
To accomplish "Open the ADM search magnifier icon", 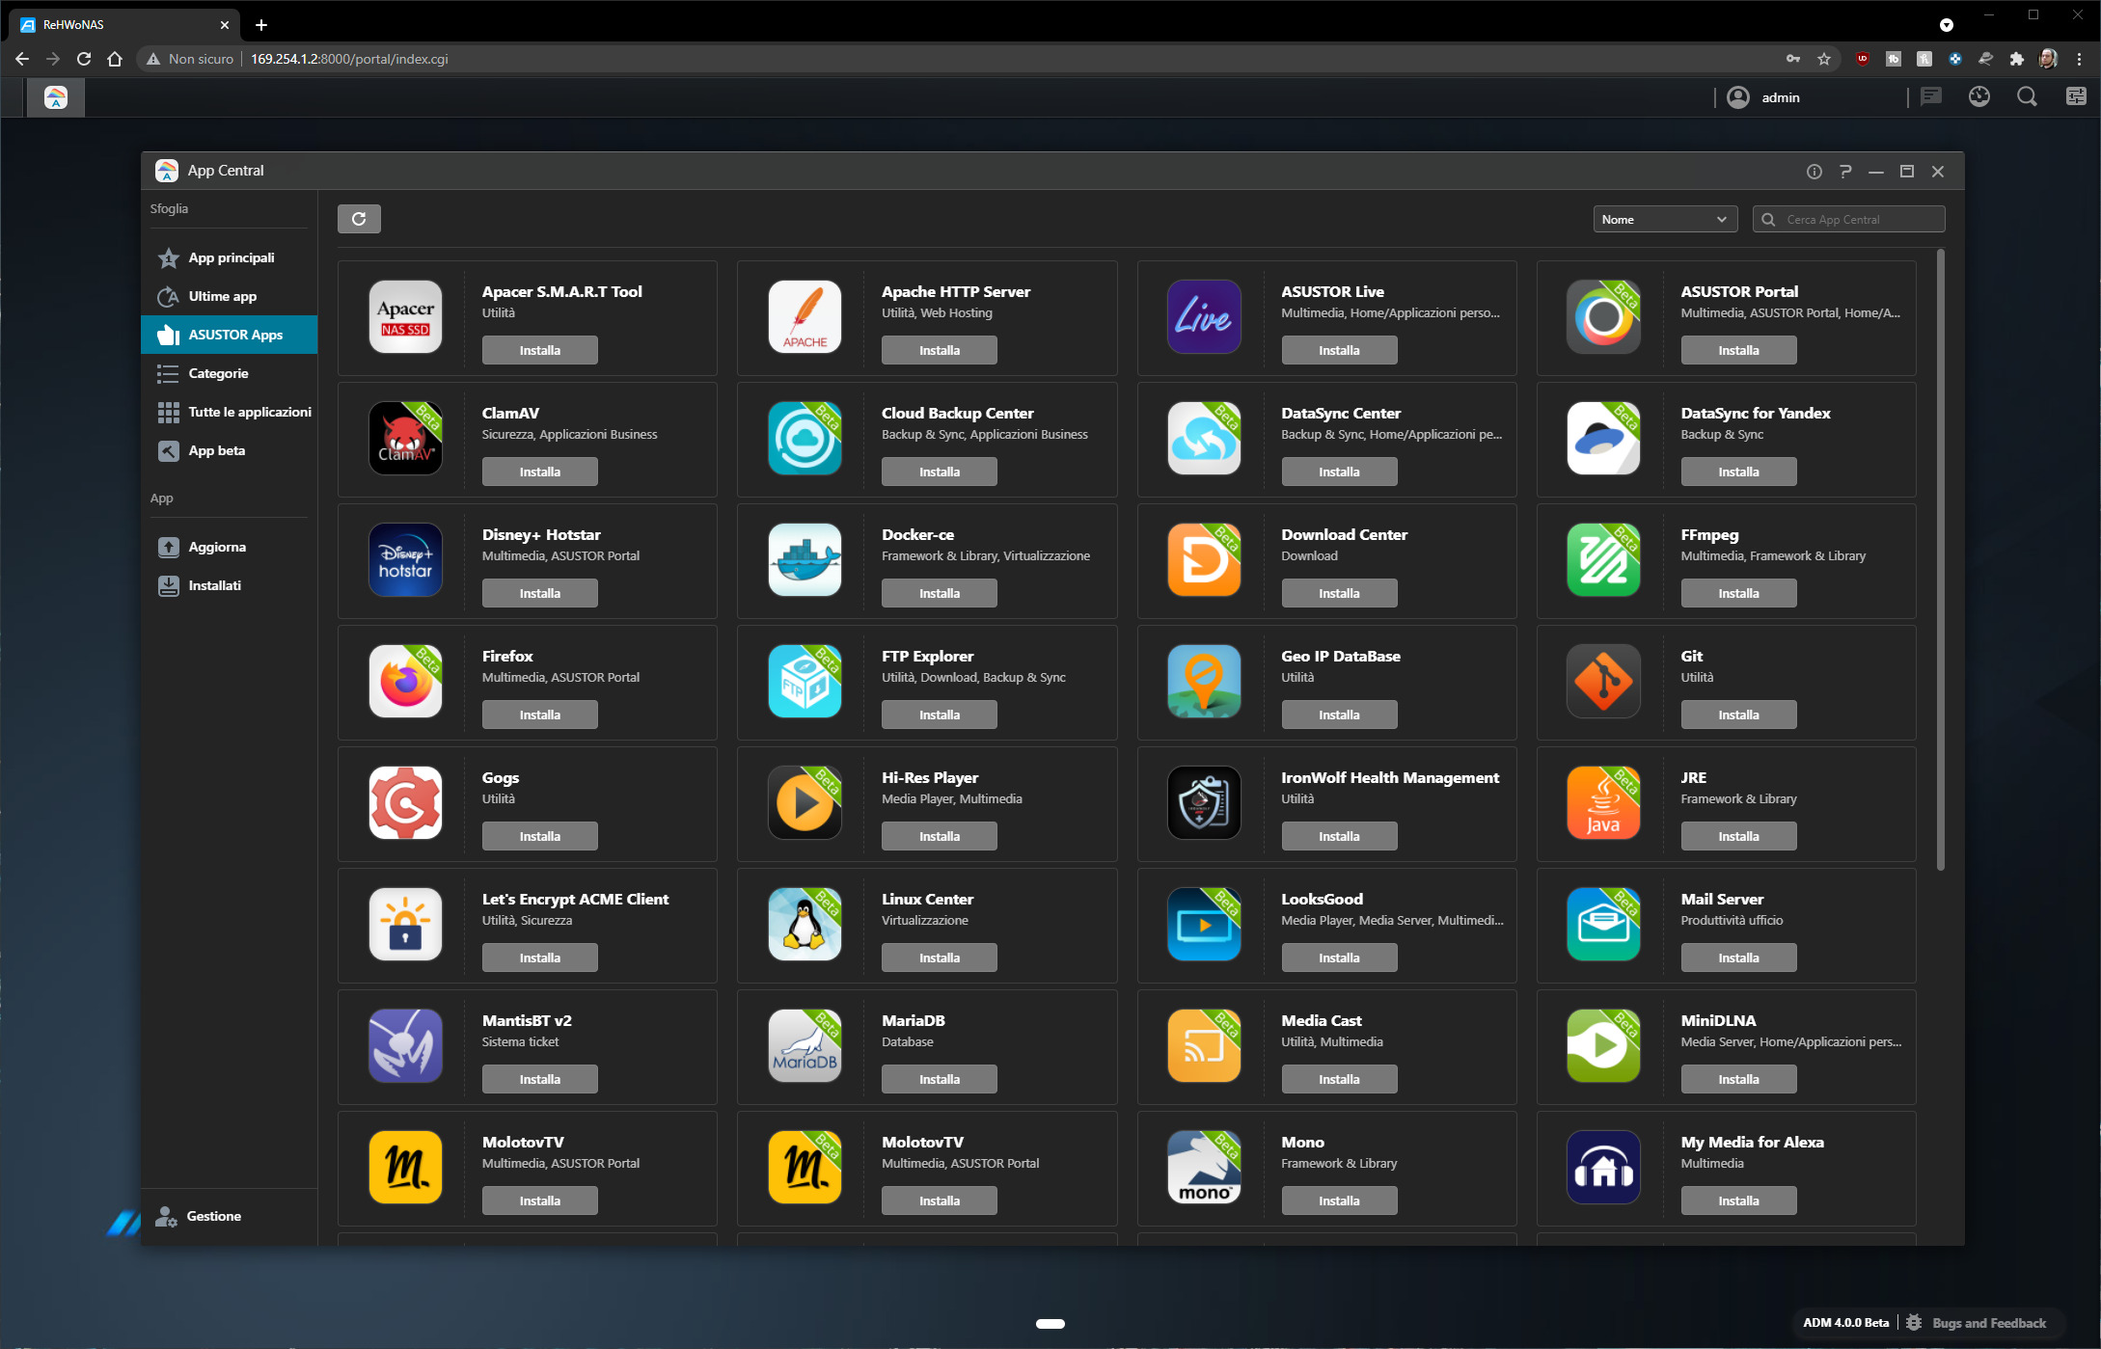I will point(2027,97).
